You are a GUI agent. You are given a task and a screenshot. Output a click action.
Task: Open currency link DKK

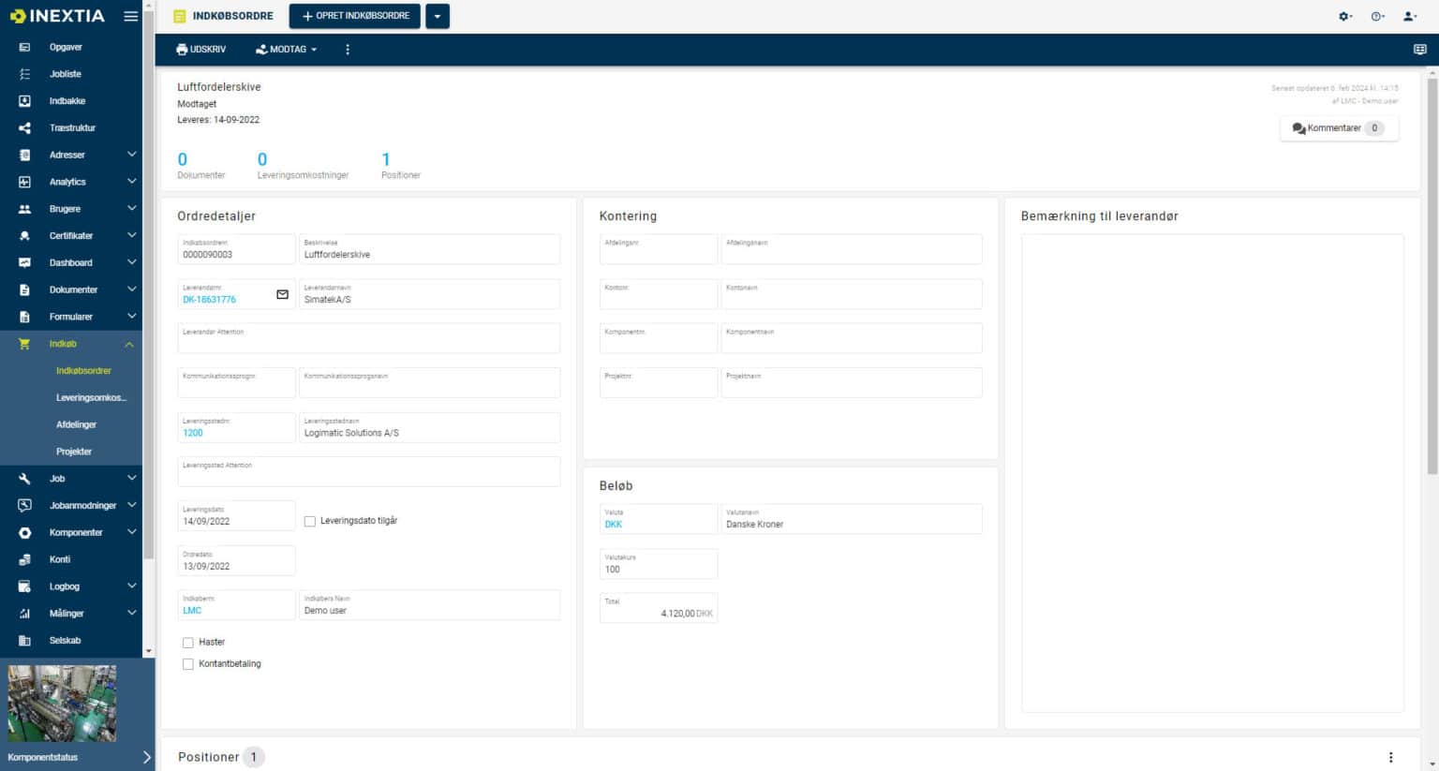[x=614, y=525]
